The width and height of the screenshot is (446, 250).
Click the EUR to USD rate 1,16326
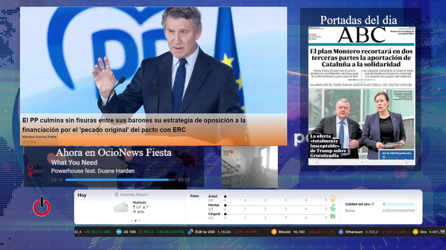(224, 232)
